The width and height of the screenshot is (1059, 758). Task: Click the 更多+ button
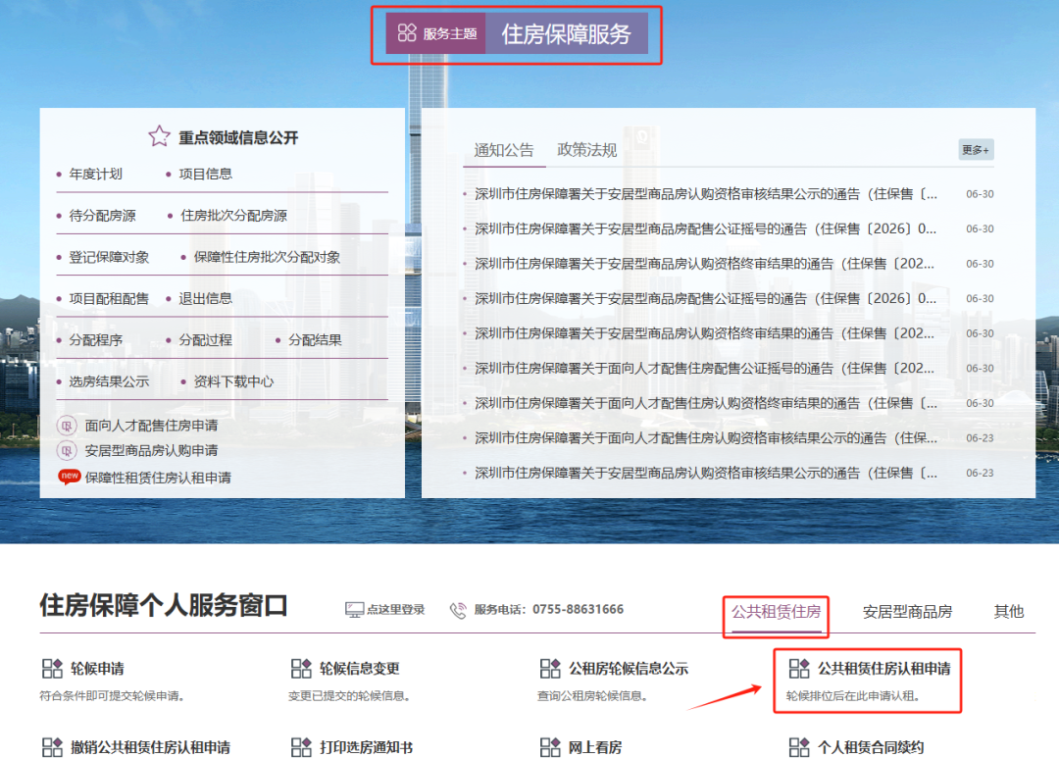(x=976, y=150)
